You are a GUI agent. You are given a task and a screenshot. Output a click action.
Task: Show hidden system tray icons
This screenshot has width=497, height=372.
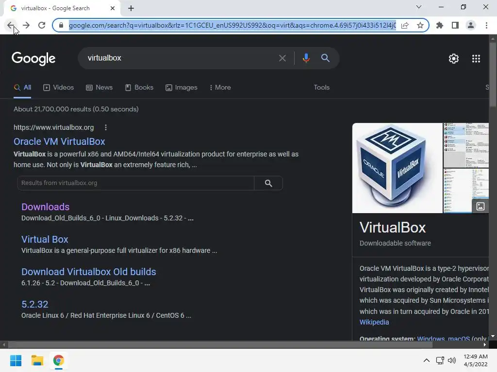click(427, 360)
